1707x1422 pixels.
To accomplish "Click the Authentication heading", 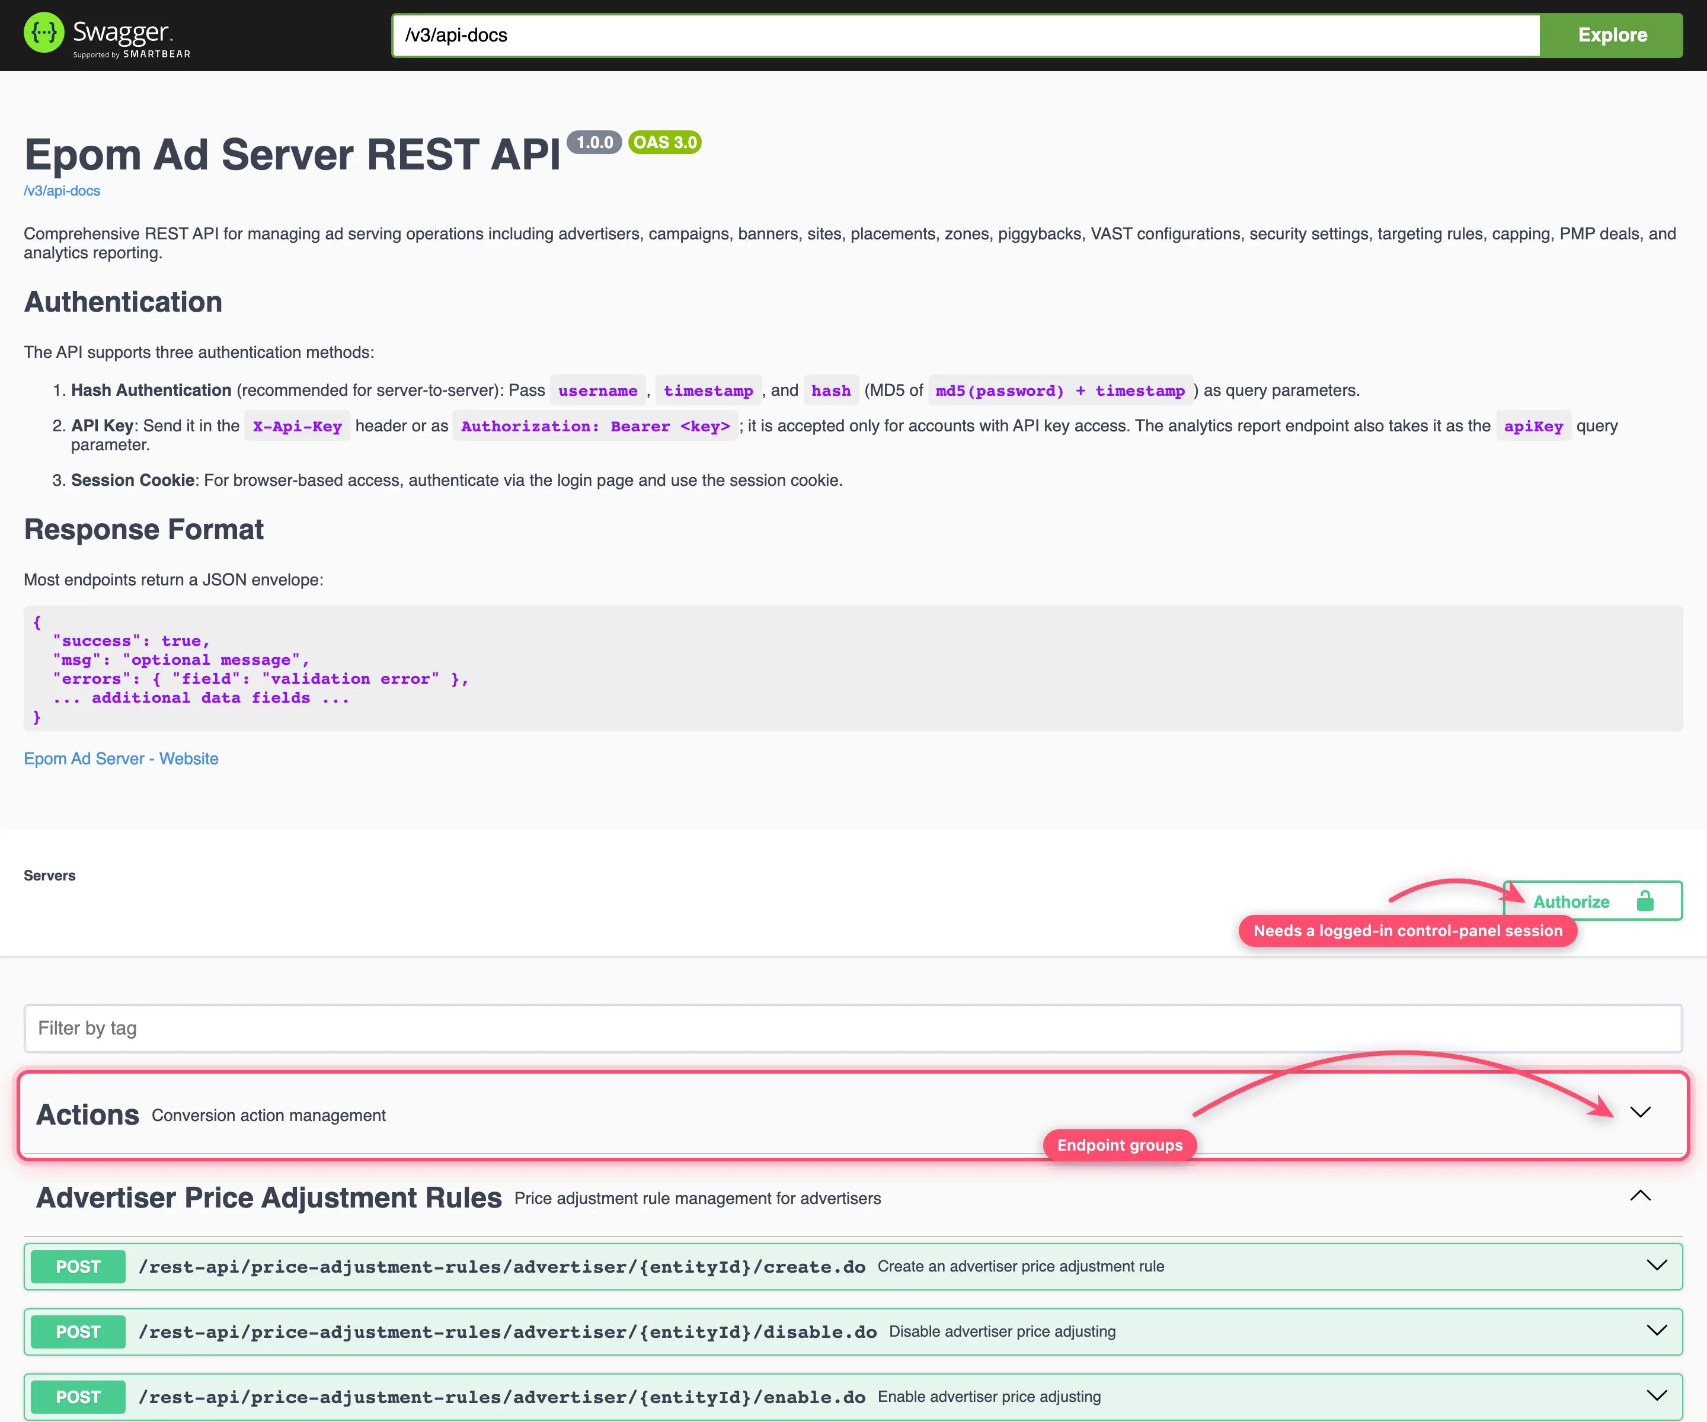I will click(123, 302).
